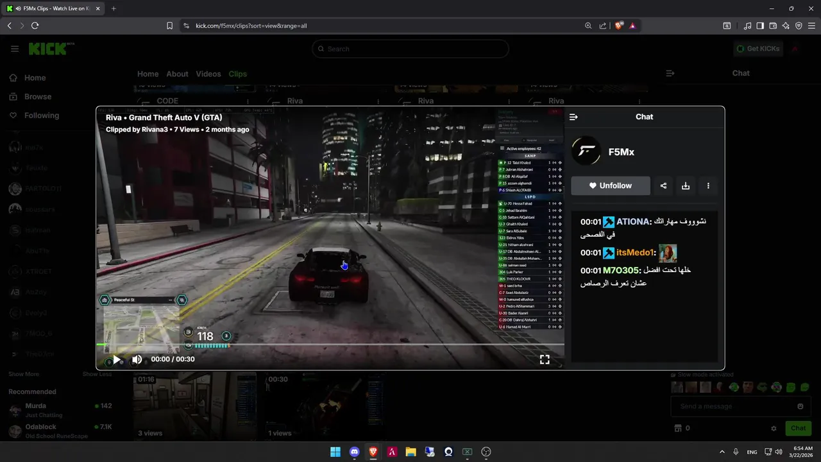Select the Clips channel tab
This screenshot has width=821, height=462.
click(238, 74)
